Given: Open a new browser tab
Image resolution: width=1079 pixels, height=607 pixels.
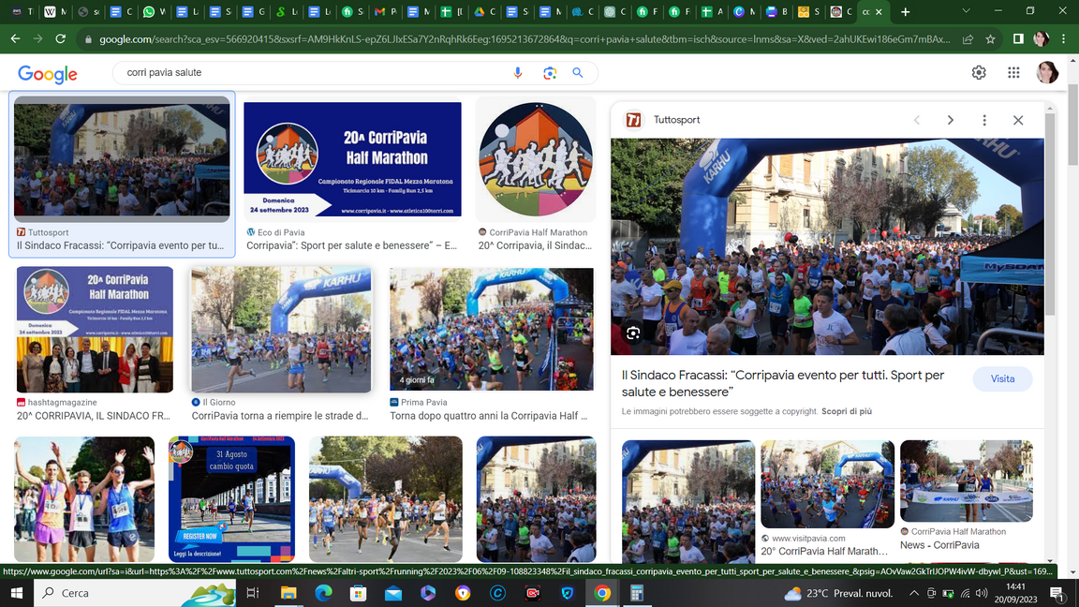Looking at the screenshot, I should point(906,11).
